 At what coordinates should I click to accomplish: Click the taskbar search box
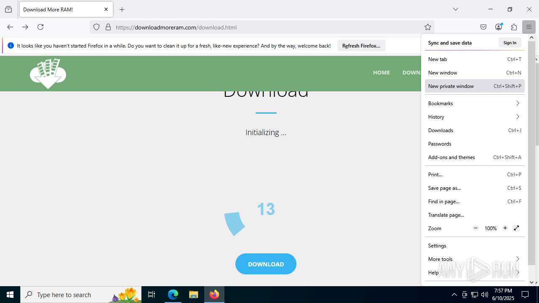pos(81,295)
